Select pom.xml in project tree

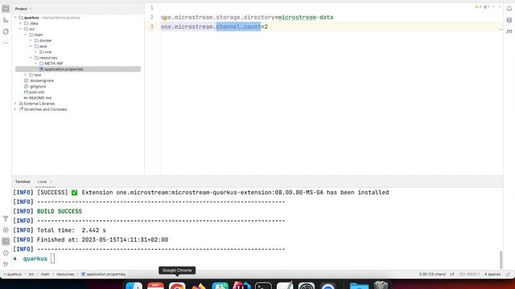[x=34, y=92]
